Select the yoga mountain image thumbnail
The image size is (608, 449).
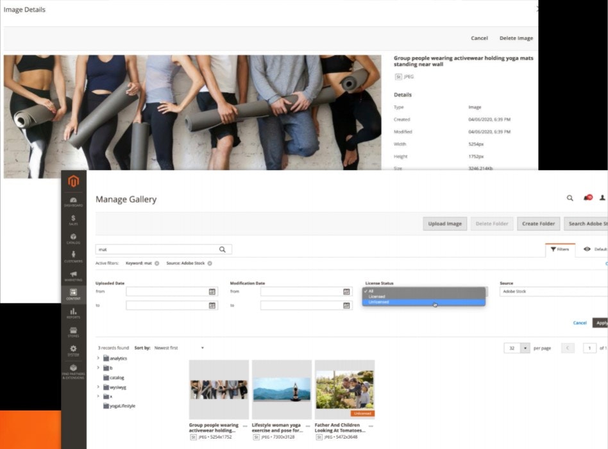pyautogui.click(x=282, y=389)
